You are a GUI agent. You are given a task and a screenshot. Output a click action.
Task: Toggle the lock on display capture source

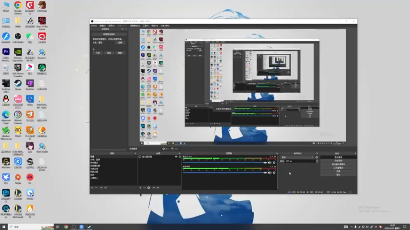pyautogui.click(x=180, y=157)
